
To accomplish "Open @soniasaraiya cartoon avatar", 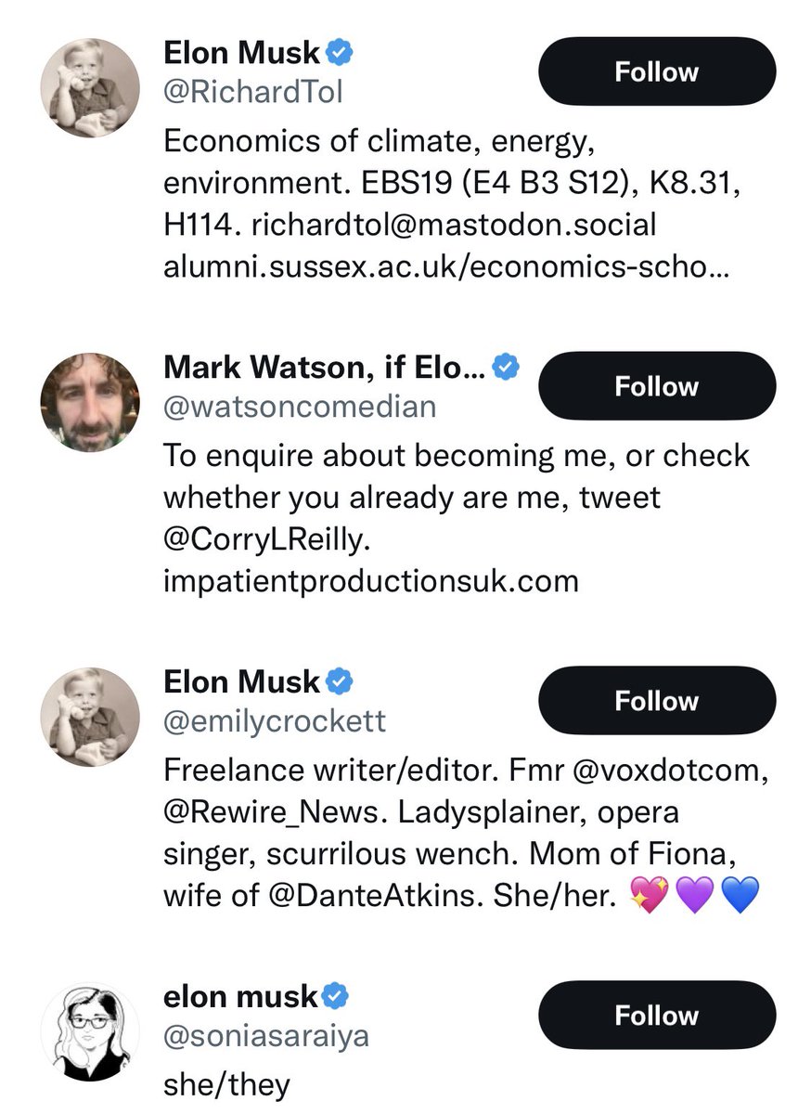I will (90, 1030).
